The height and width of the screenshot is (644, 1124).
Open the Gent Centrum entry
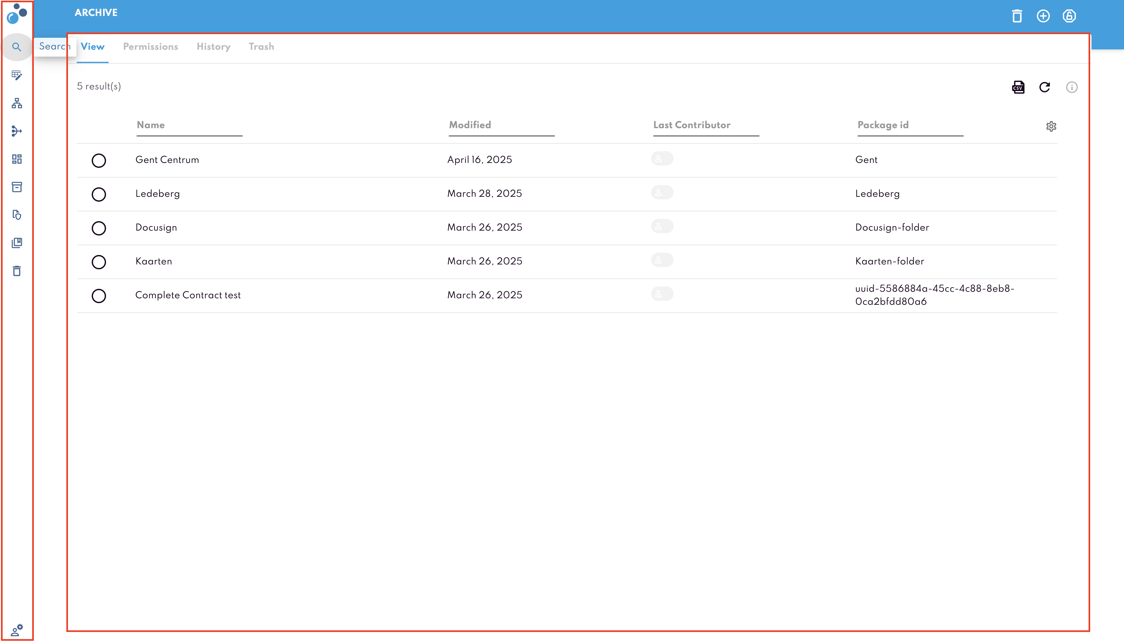[167, 160]
